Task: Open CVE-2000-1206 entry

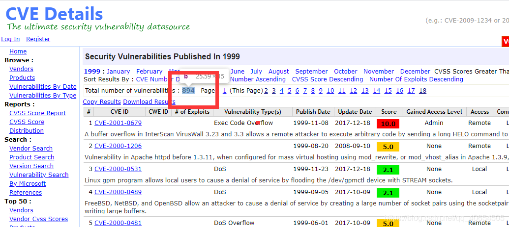Action: tap(118, 146)
